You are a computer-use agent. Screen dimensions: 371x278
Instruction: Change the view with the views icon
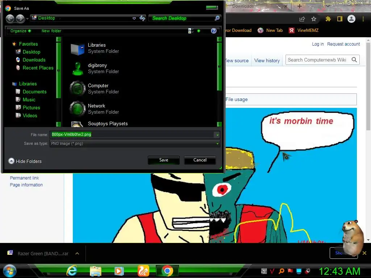pyautogui.click(x=191, y=31)
